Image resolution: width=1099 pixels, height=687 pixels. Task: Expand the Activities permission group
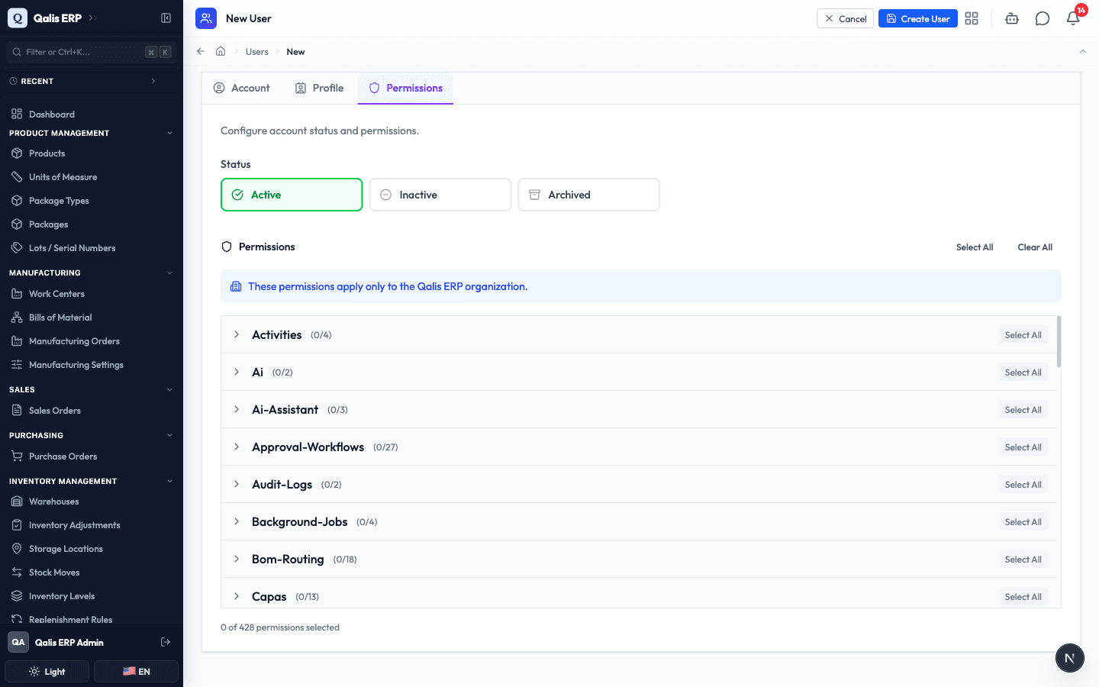point(237,334)
